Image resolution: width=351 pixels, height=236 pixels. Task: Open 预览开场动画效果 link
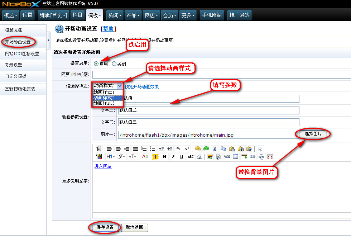(141, 87)
